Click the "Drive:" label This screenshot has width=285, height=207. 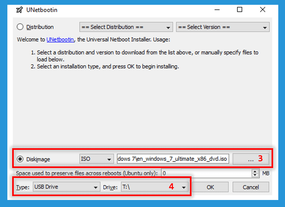110,187
